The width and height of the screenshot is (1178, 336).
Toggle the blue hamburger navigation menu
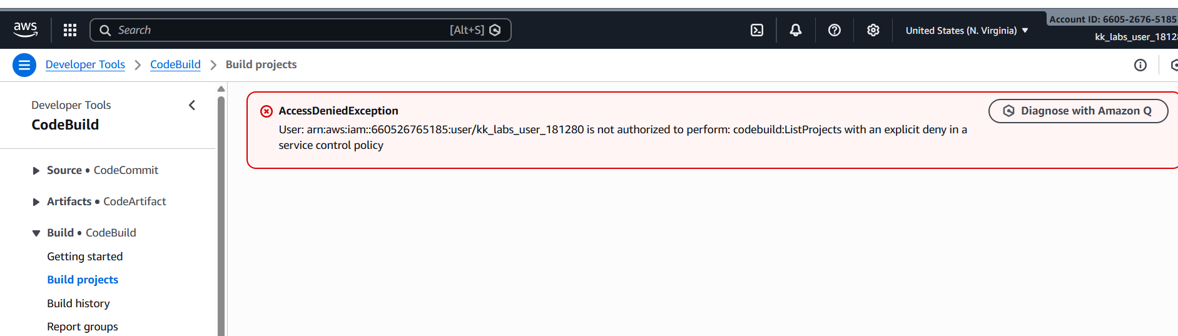click(24, 65)
